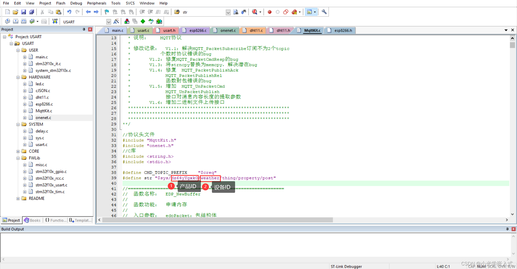Collapse the USER folder in project tree
517x269 pixels.
pyautogui.click(x=18, y=50)
